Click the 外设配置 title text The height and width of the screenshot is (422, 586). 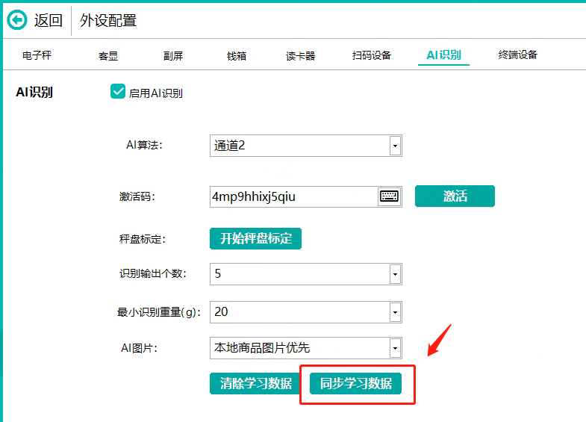(x=108, y=20)
